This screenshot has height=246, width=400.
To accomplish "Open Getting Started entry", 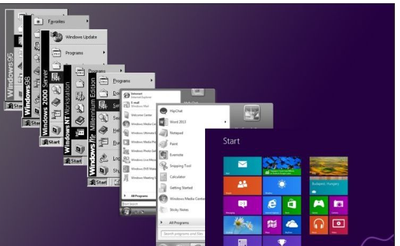I will (182, 188).
